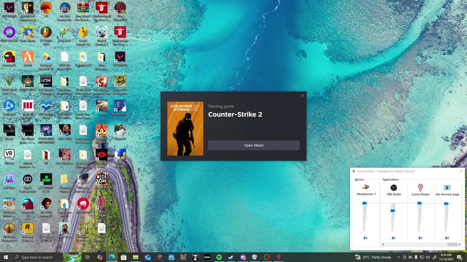The image size is (467, 262).
Task: Open the Windows Start menu
Action: click(x=5, y=257)
